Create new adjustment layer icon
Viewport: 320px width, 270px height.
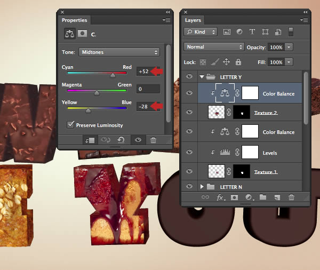coord(249,197)
